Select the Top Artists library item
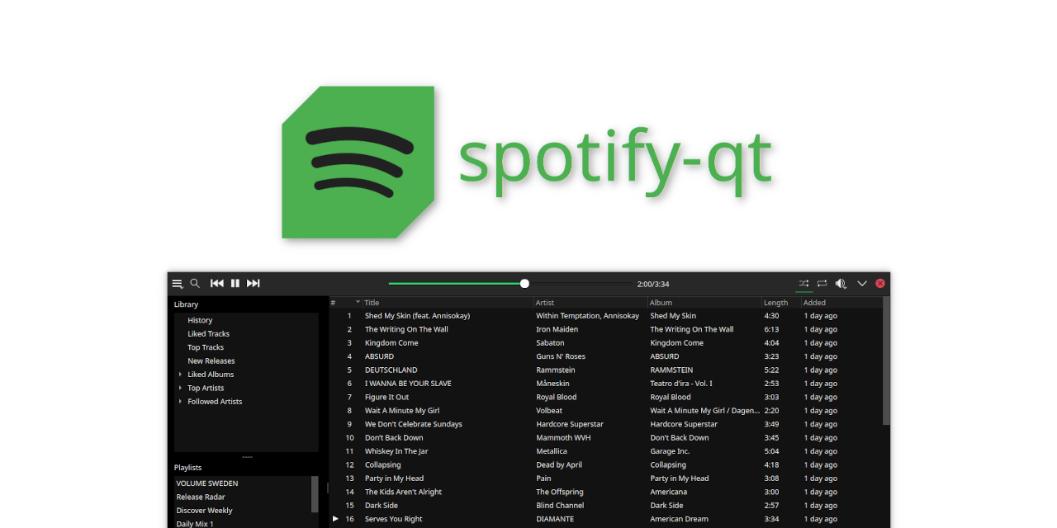The image size is (1057, 528). tap(206, 388)
